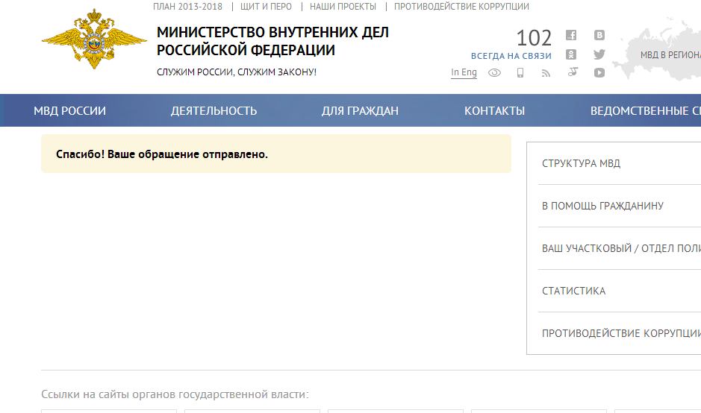Click the MVD eagle emblem logo
The height and width of the screenshot is (413, 701).
point(94,40)
